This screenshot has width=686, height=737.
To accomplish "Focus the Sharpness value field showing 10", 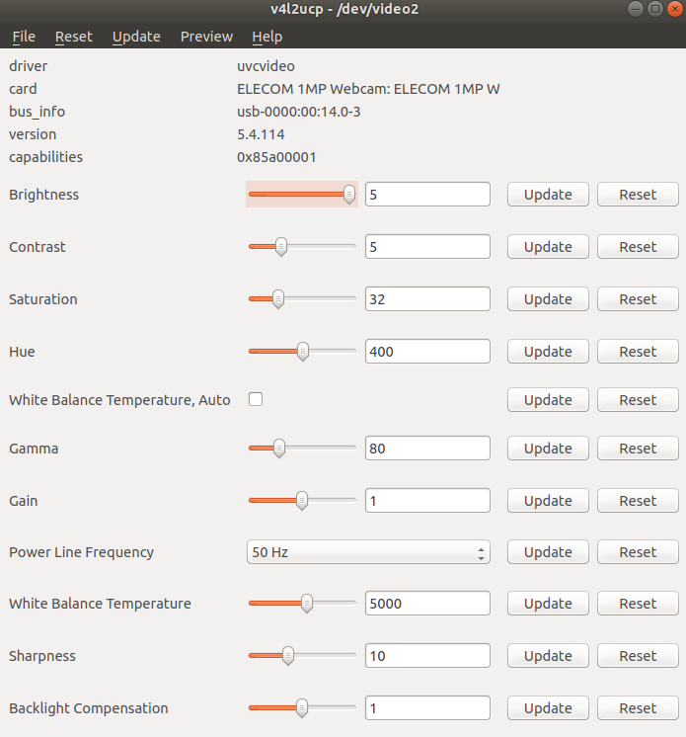I will click(427, 656).
